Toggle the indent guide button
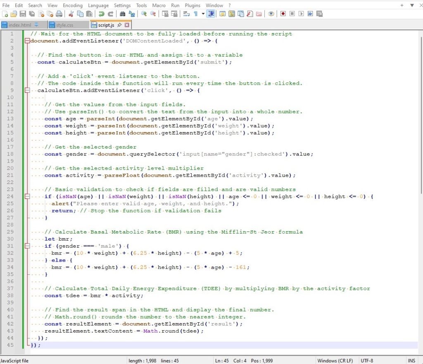Image resolution: width=423 pixels, height=364 pixels. [211, 14]
